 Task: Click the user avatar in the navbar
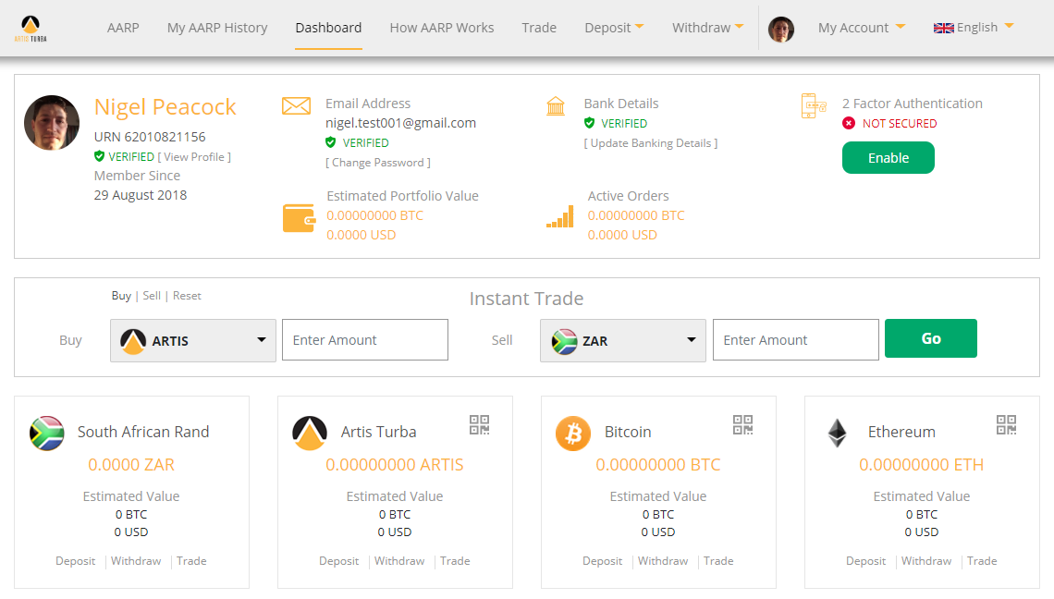click(x=781, y=29)
